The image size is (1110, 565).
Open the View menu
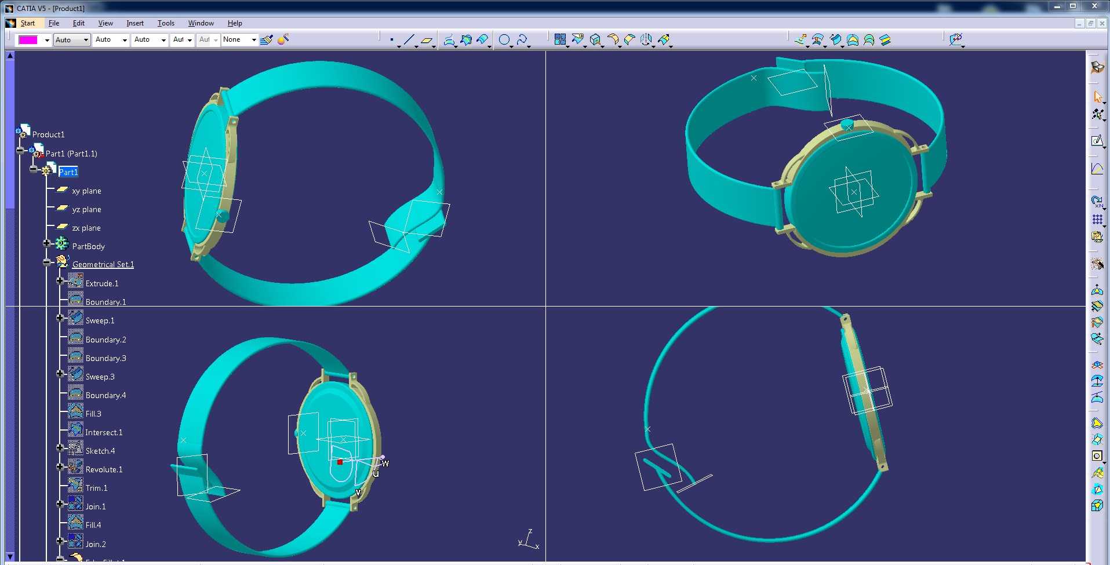[105, 23]
